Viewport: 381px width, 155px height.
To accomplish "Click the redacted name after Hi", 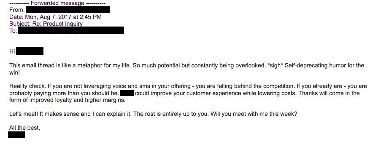I will (x=30, y=51).
